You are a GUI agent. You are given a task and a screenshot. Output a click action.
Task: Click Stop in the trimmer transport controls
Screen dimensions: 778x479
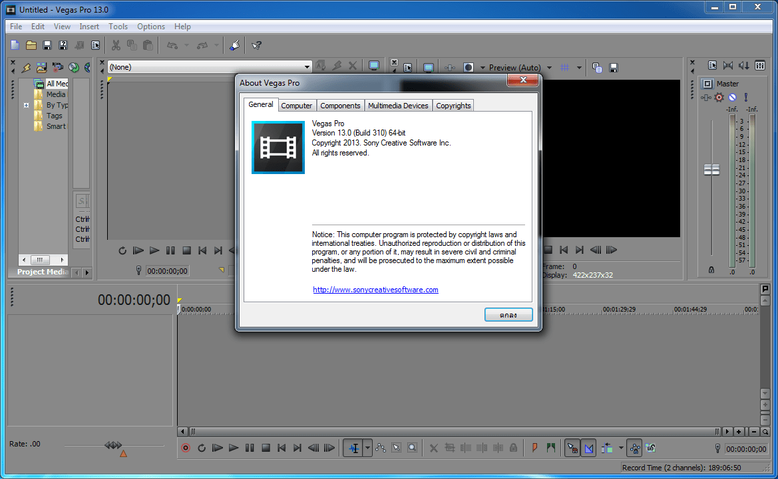186,250
